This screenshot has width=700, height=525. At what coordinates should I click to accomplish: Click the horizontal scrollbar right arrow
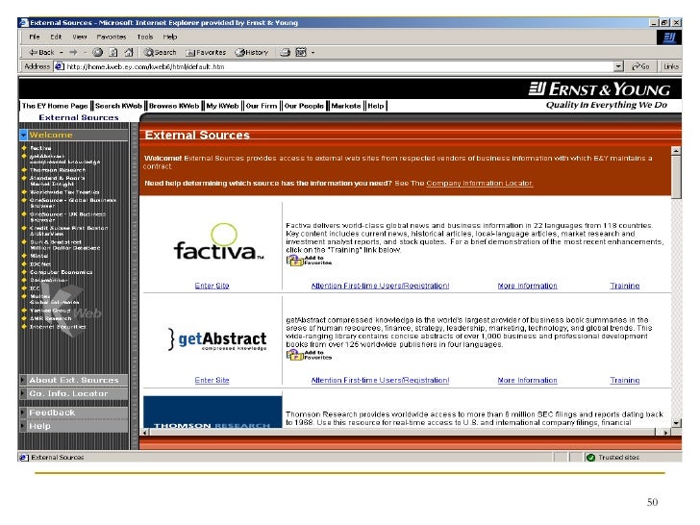[666, 432]
